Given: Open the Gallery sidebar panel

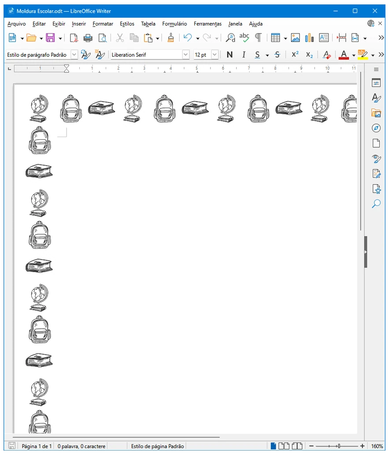Looking at the screenshot, I should click(376, 113).
